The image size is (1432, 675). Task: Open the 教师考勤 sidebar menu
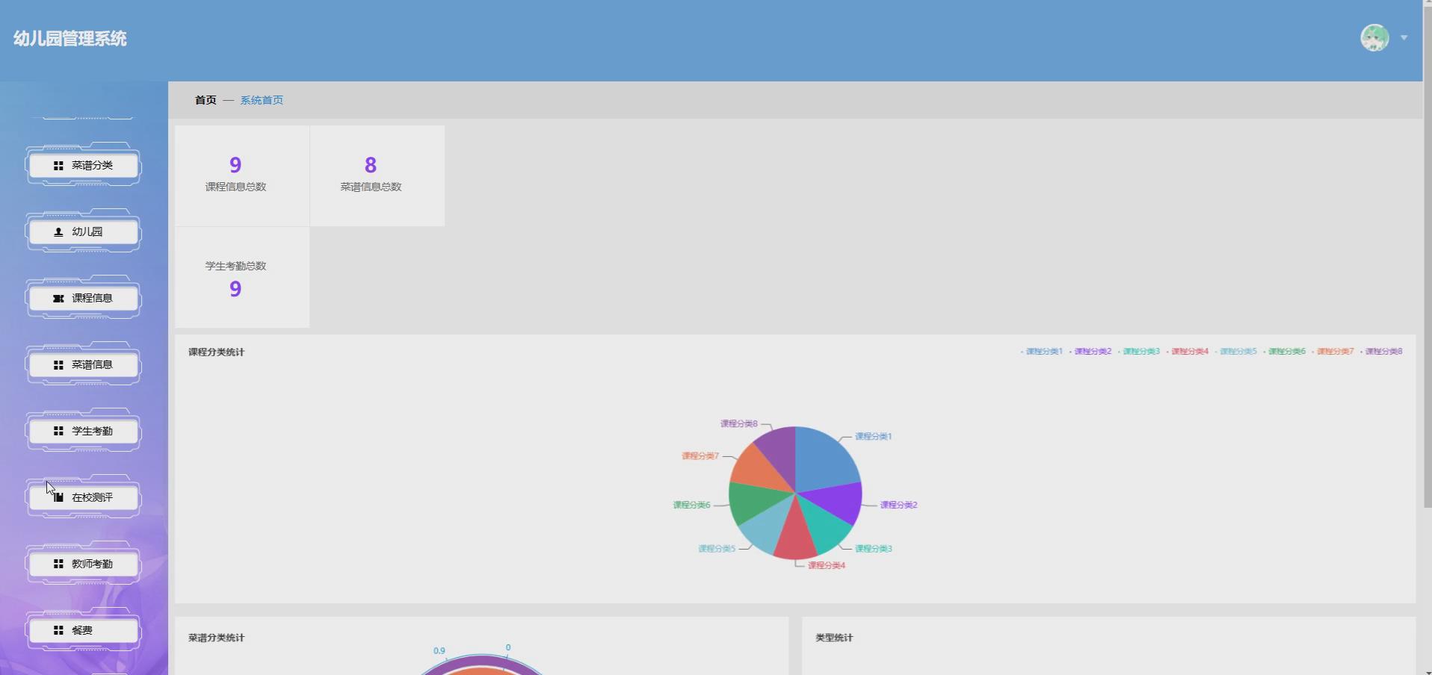click(83, 564)
